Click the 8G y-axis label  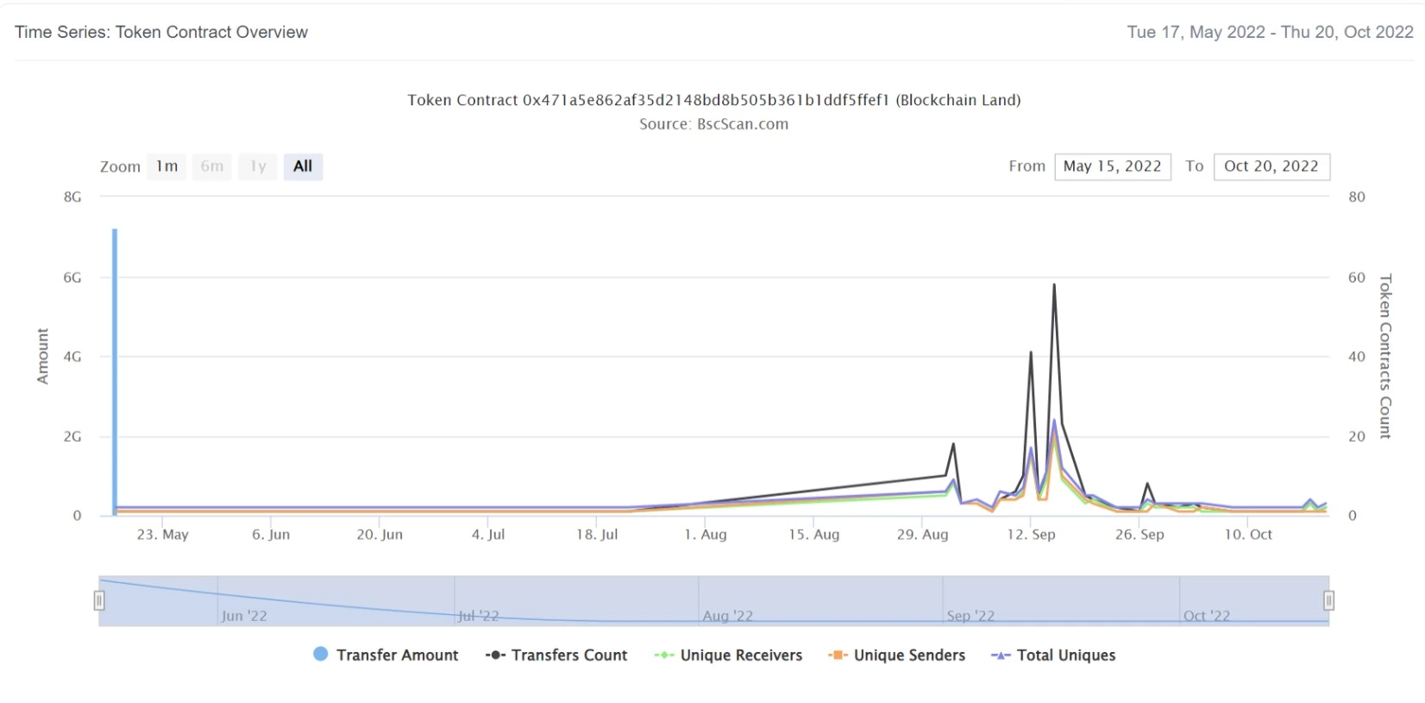pos(72,197)
